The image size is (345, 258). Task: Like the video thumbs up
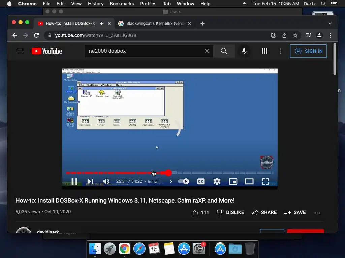pyautogui.click(x=200, y=212)
